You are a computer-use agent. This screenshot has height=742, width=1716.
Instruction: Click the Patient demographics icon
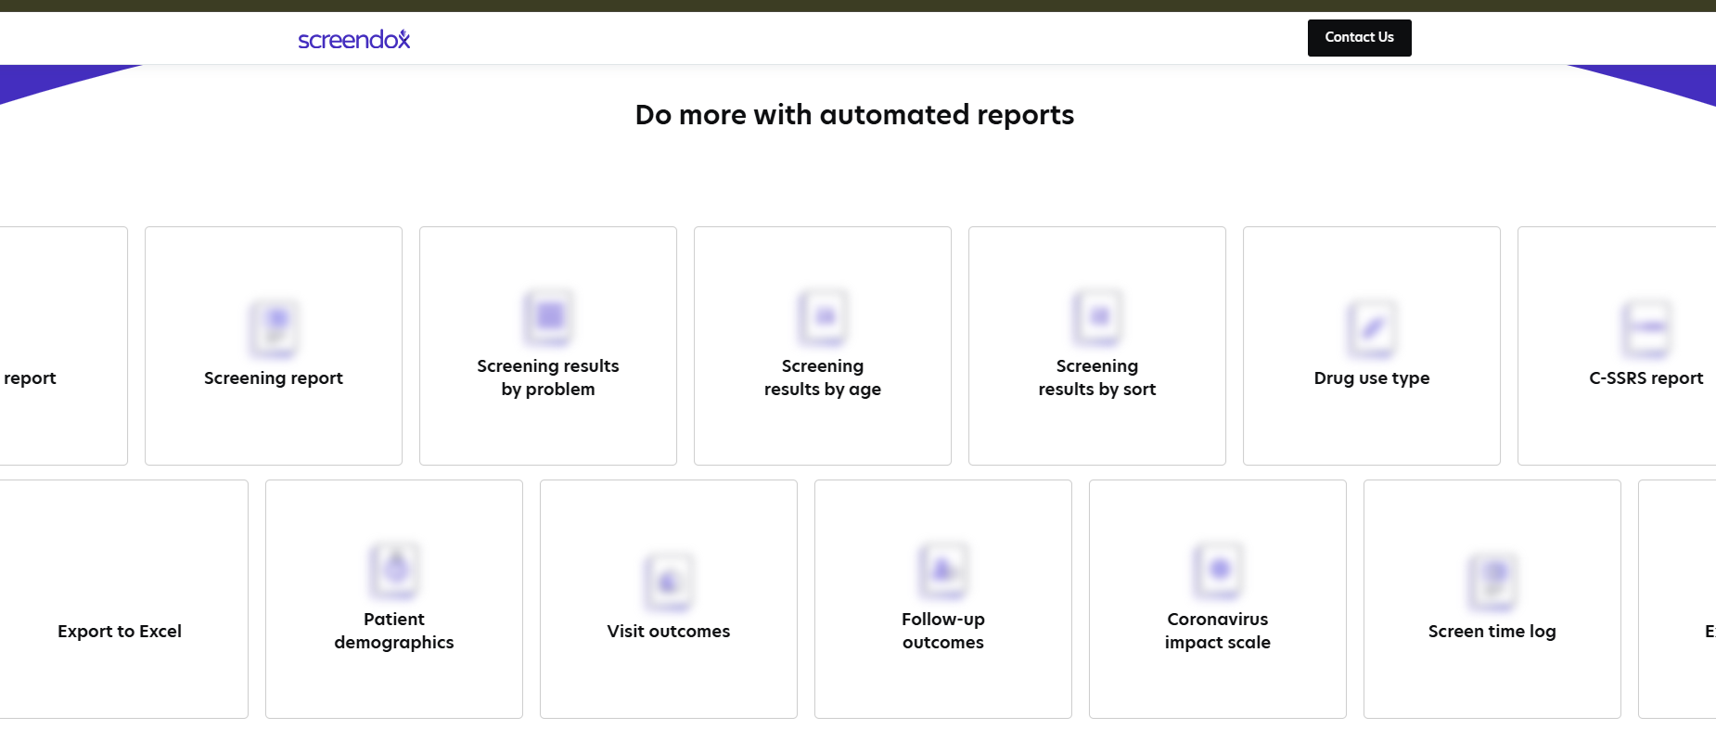[394, 570]
